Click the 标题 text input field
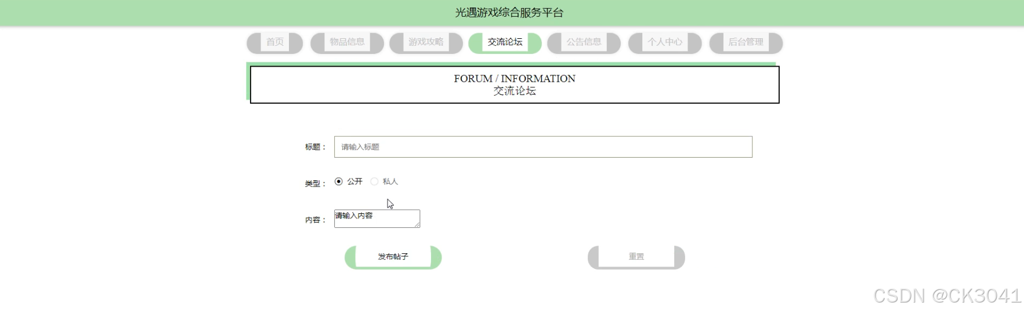 543,147
